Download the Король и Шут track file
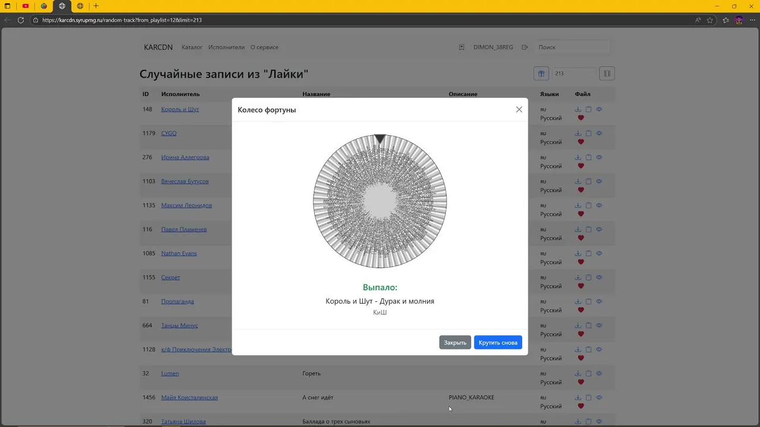Image resolution: width=760 pixels, height=427 pixels. (578, 109)
